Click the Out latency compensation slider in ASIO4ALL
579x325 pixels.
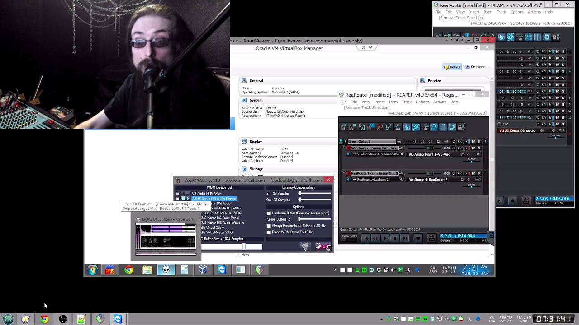tap(315, 200)
